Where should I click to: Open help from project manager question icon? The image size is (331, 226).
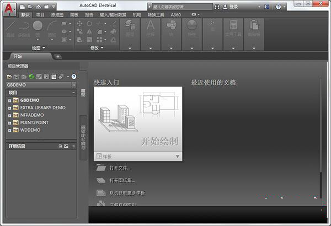point(74,76)
